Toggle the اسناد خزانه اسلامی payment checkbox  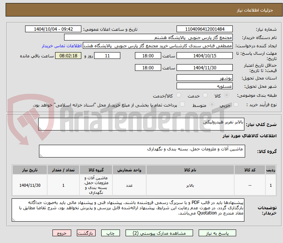pyautogui.click(x=183, y=104)
